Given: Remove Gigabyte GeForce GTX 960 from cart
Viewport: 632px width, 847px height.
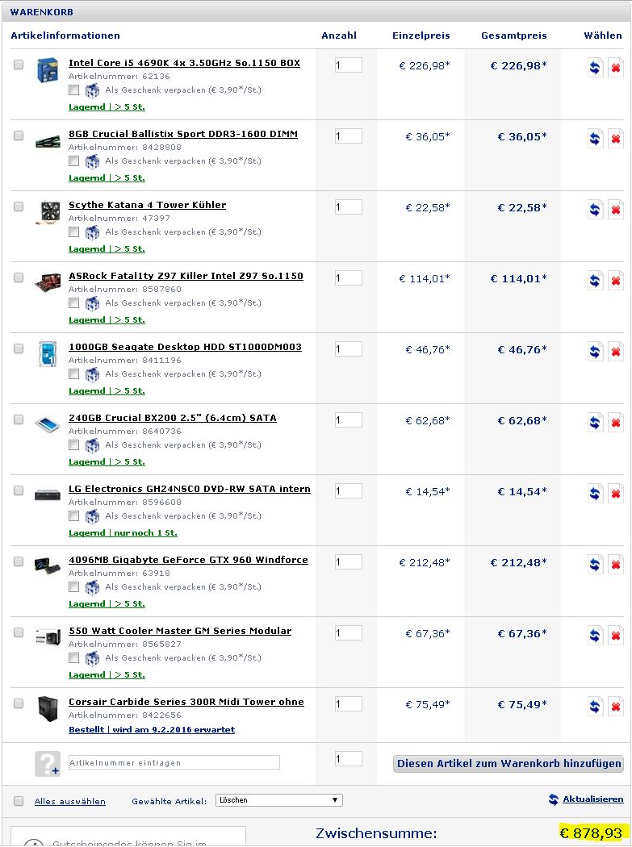Looking at the screenshot, I should click(616, 565).
